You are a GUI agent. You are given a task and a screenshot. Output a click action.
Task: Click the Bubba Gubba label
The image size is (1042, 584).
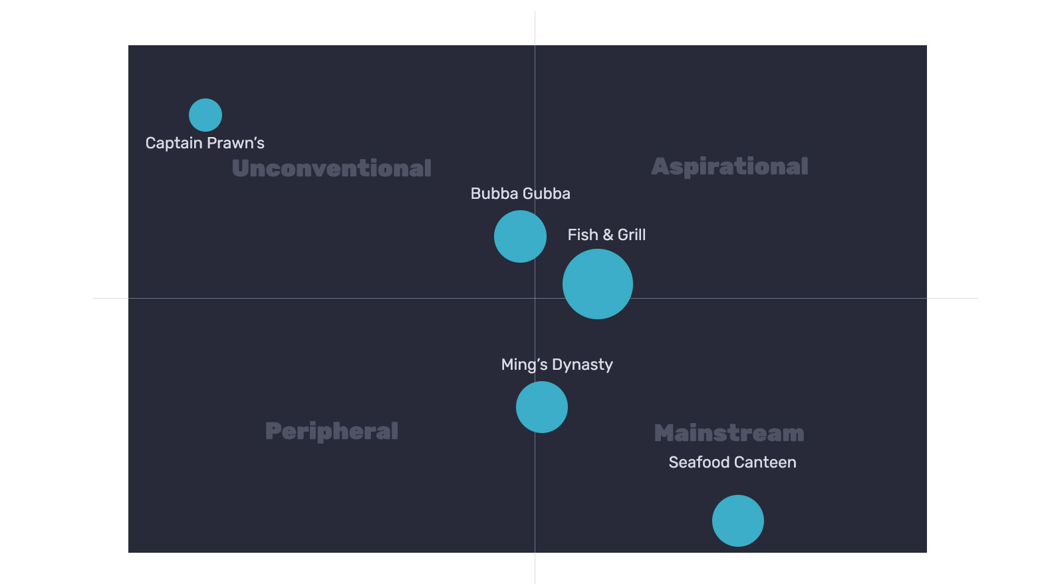(x=521, y=194)
